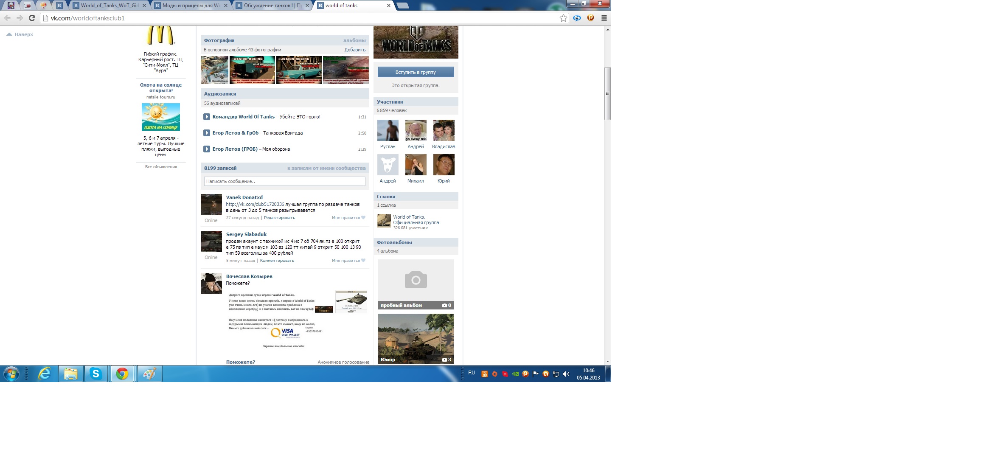Viewport: 983px width, 461px height.
Task: Open the Chrome menu (three lines) icon
Action: click(x=604, y=18)
